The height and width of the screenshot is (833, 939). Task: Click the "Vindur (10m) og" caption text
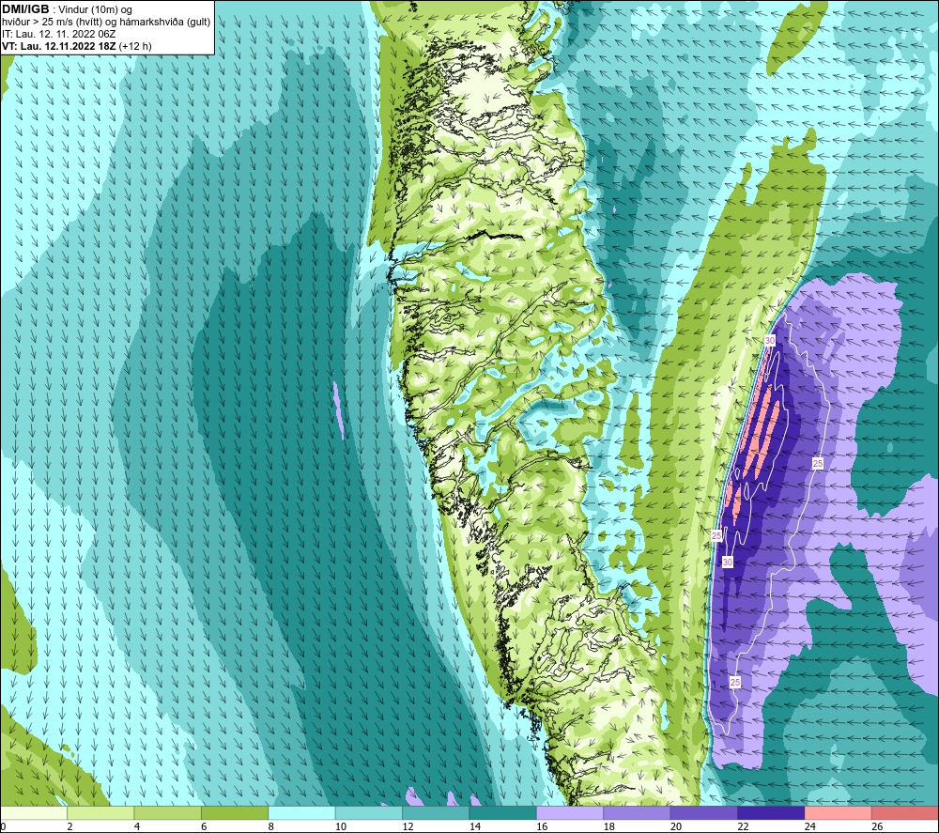(x=95, y=10)
